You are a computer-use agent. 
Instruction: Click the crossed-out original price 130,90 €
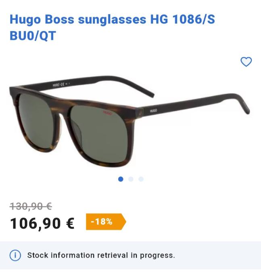tap(31, 206)
